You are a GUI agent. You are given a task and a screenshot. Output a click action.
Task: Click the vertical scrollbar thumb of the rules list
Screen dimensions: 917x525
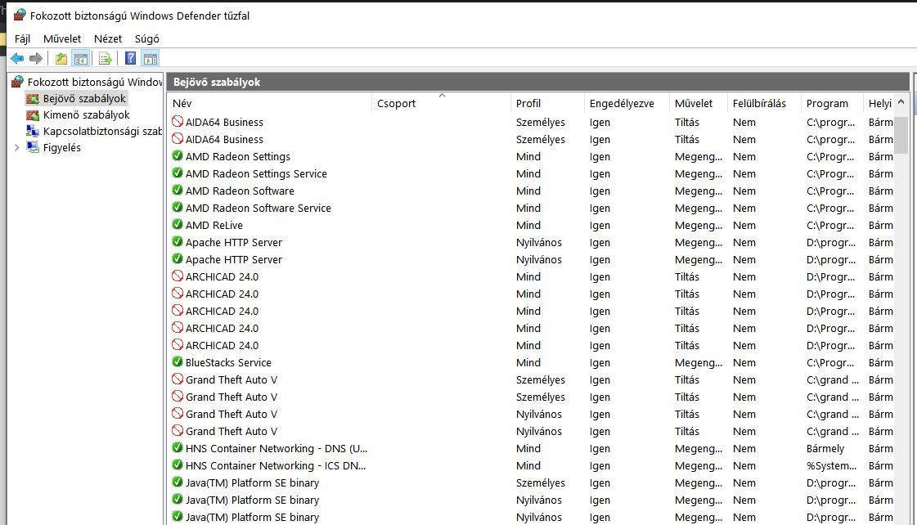tap(901, 134)
